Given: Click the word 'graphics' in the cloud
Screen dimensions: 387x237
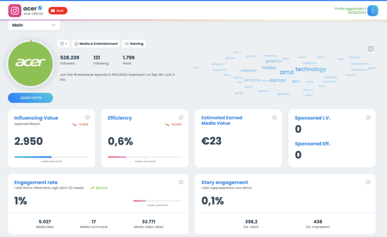Looking at the screenshot, I should click(x=274, y=61).
